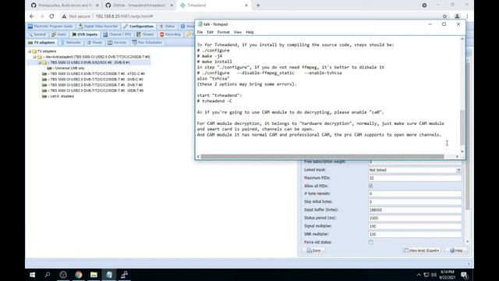Open the Chrome profile icon
499x281 pixels.
(x=457, y=16)
